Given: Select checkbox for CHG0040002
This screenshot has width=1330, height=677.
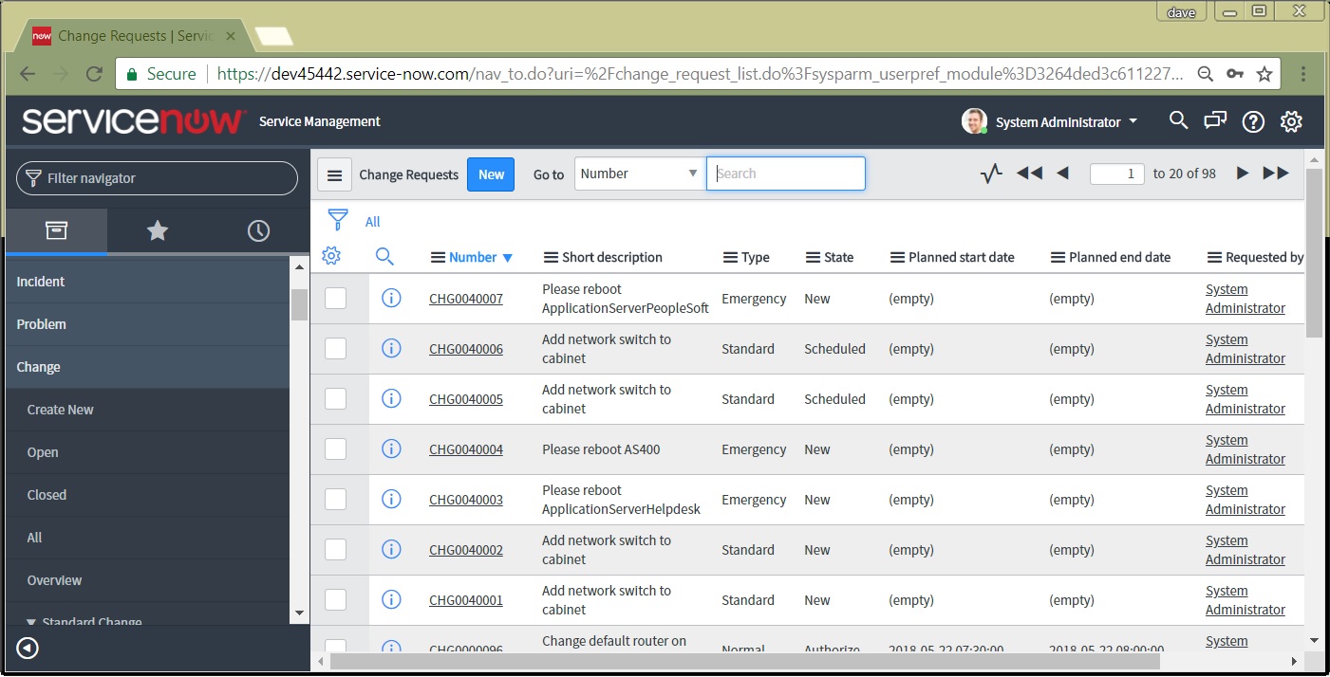Looking at the screenshot, I should [x=335, y=549].
